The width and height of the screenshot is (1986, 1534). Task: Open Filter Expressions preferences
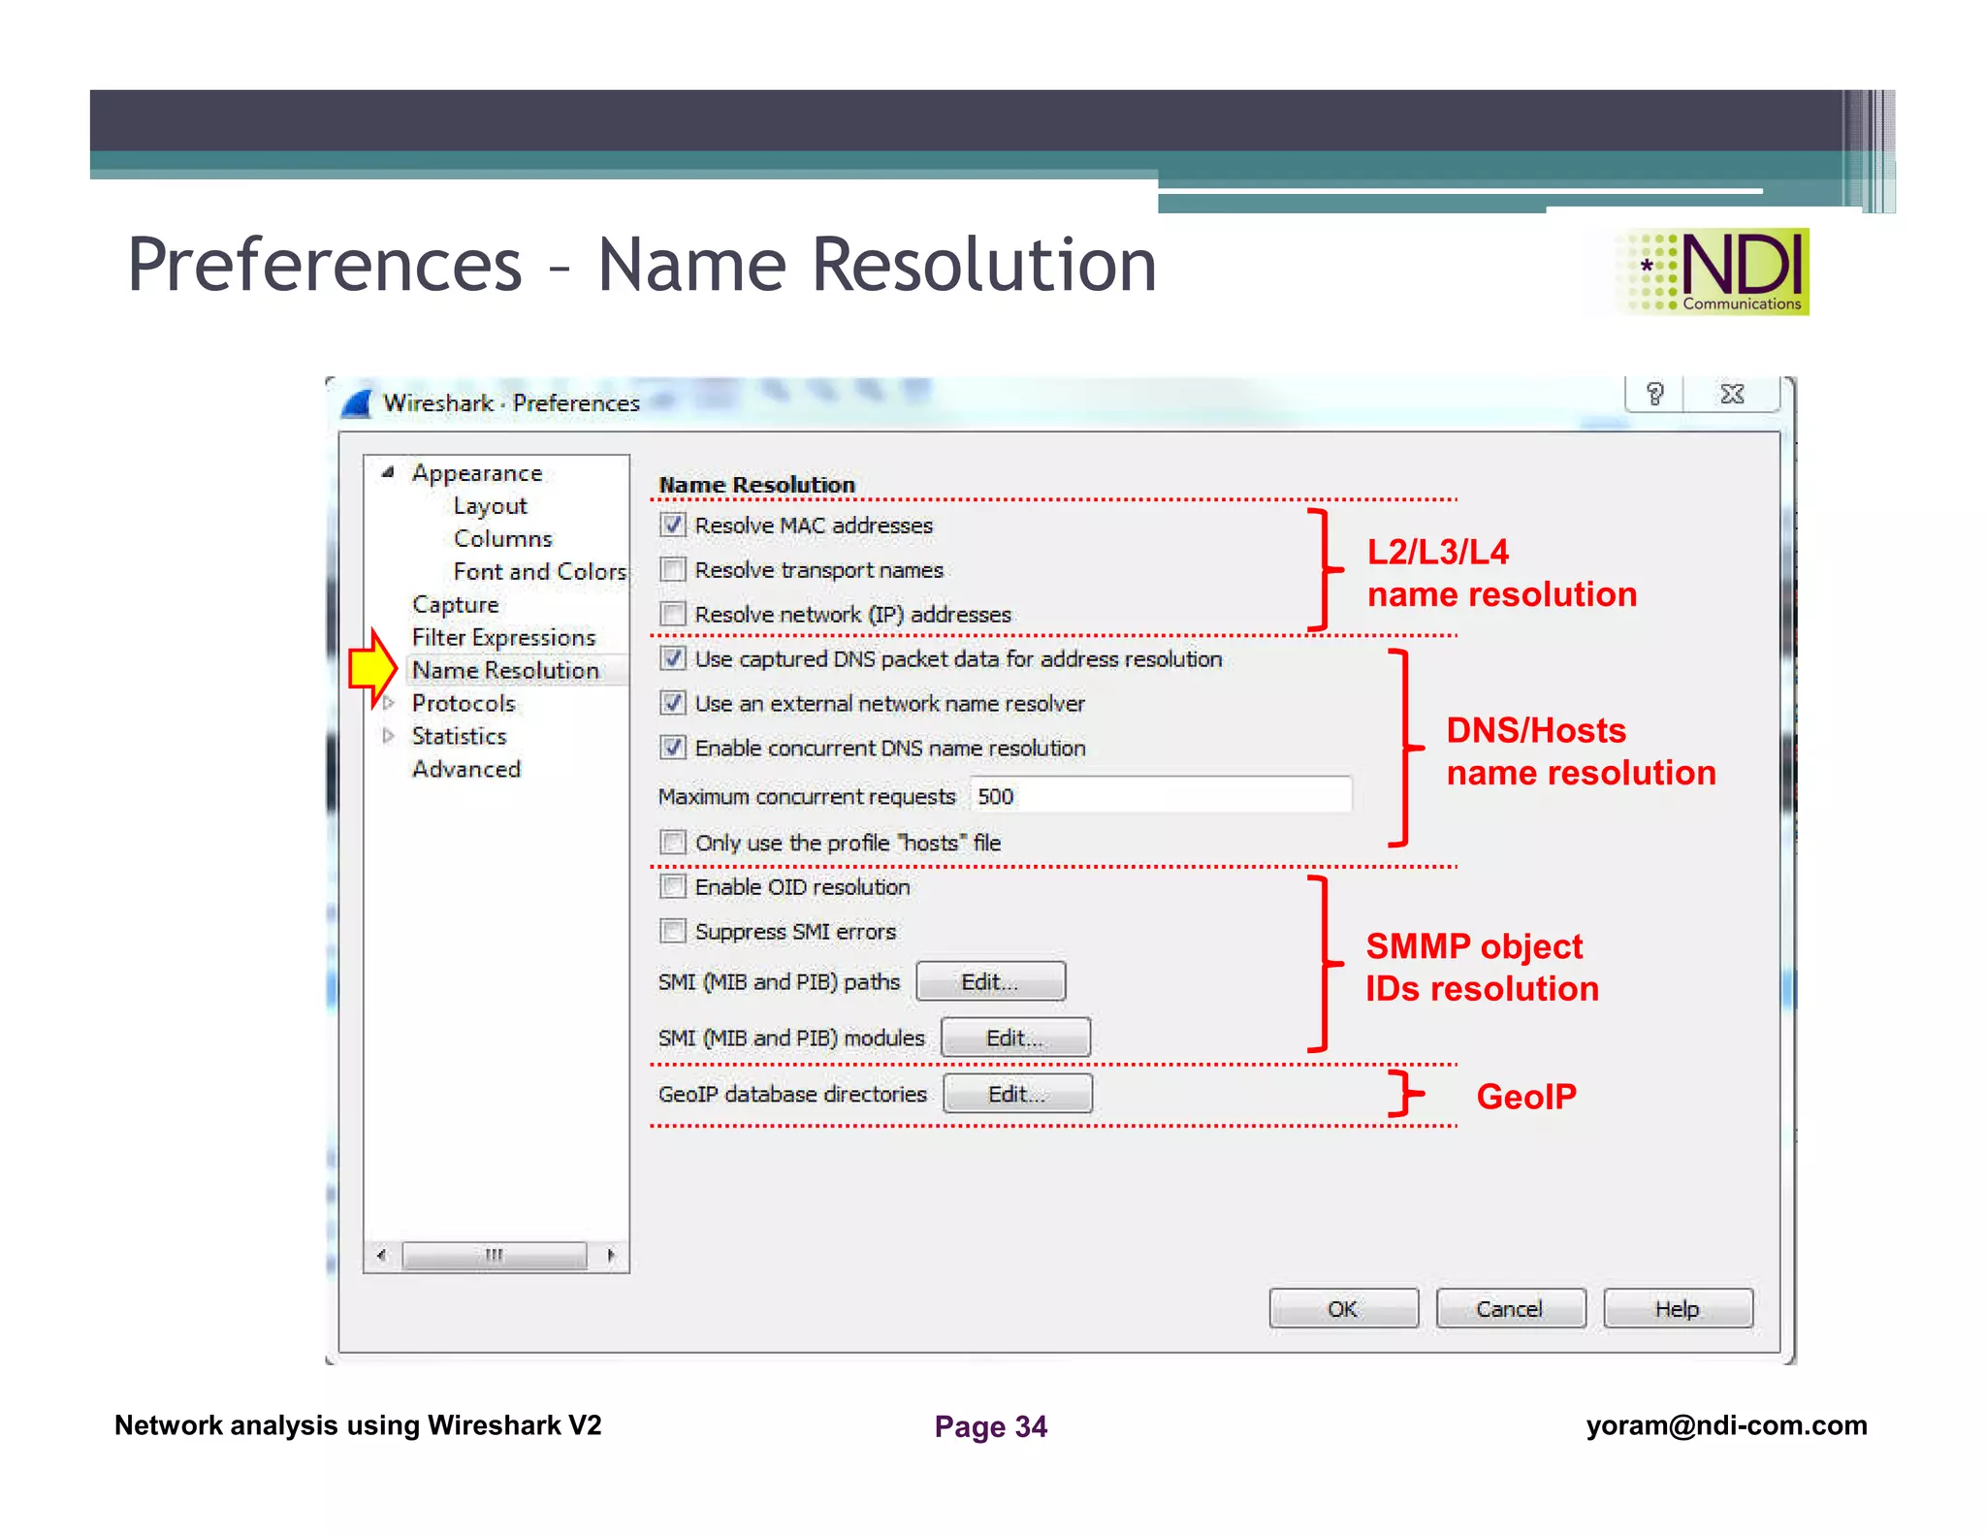point(503,638)
